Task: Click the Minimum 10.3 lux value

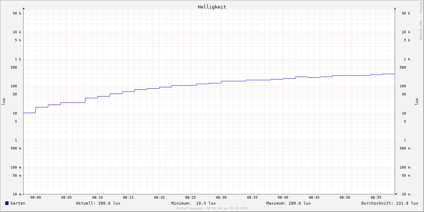Action: (x=193, y=203)
